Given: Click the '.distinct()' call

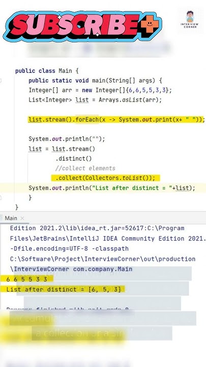Looking at the screenshot, I should pyautogui.click(x=74, y=159).
